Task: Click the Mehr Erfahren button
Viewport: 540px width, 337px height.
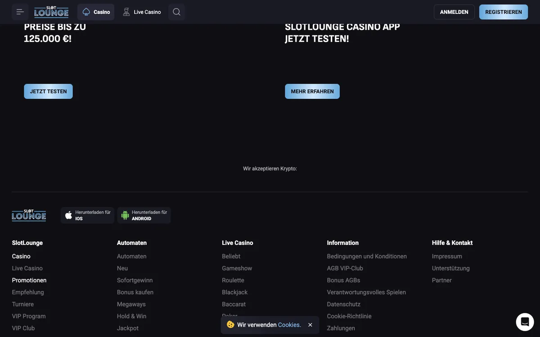Action: (x=312, y=91)
